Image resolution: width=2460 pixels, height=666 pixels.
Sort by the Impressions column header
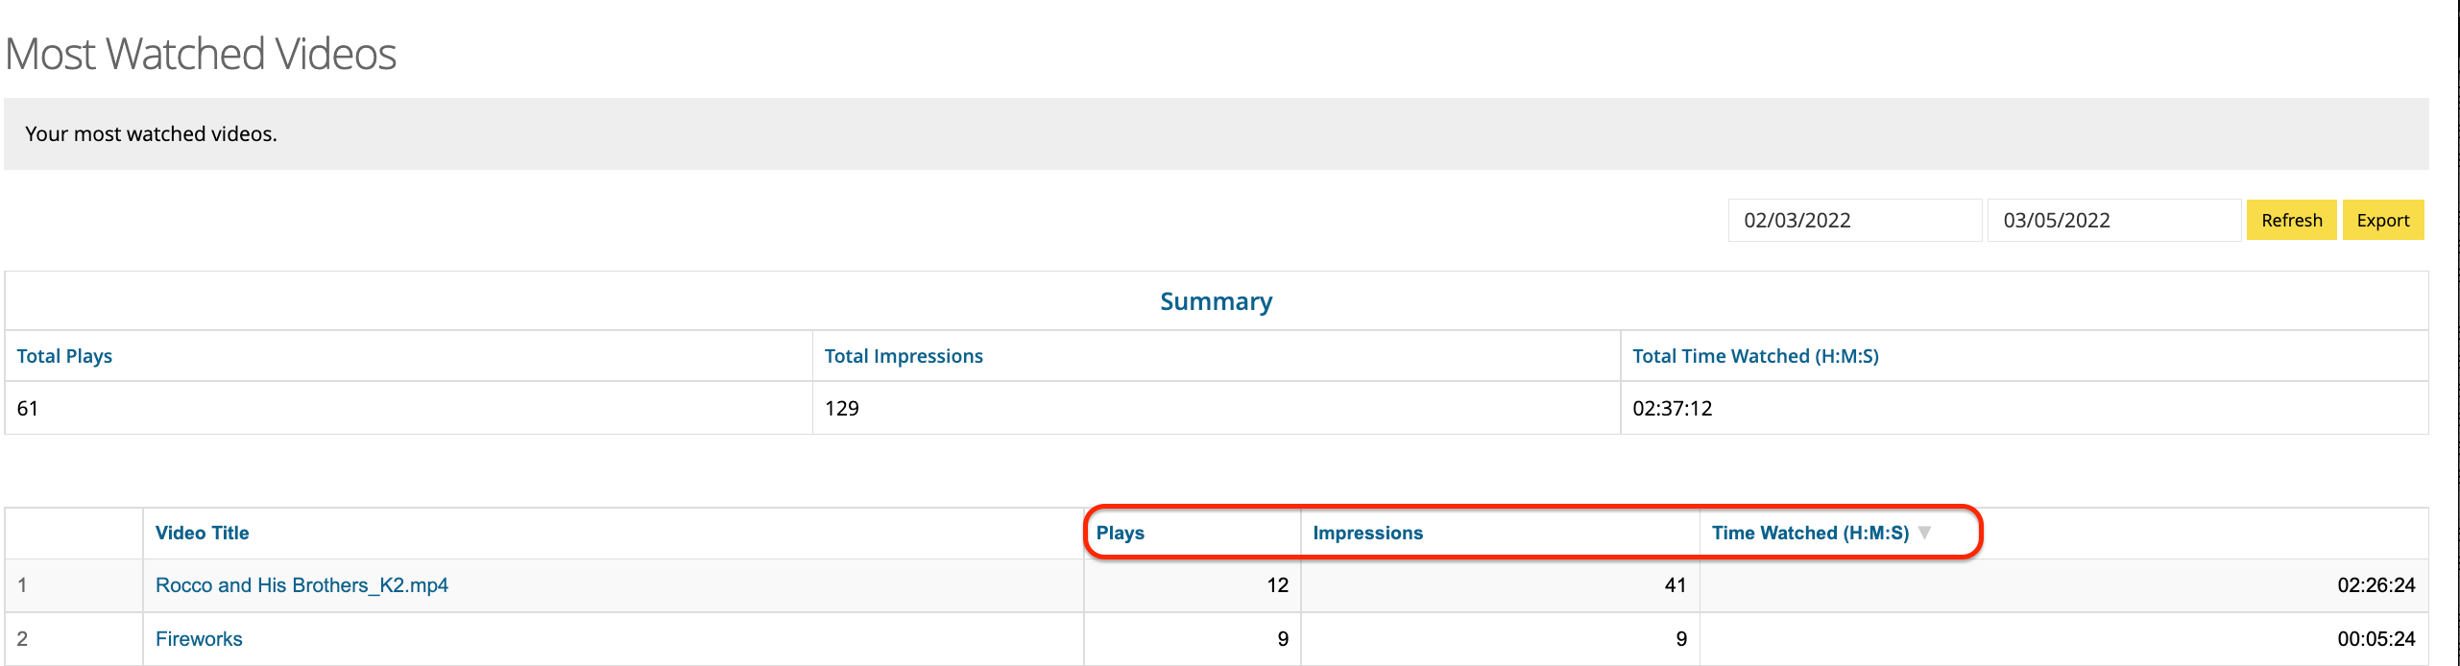pyautogui.click(x=1367, y=533)
